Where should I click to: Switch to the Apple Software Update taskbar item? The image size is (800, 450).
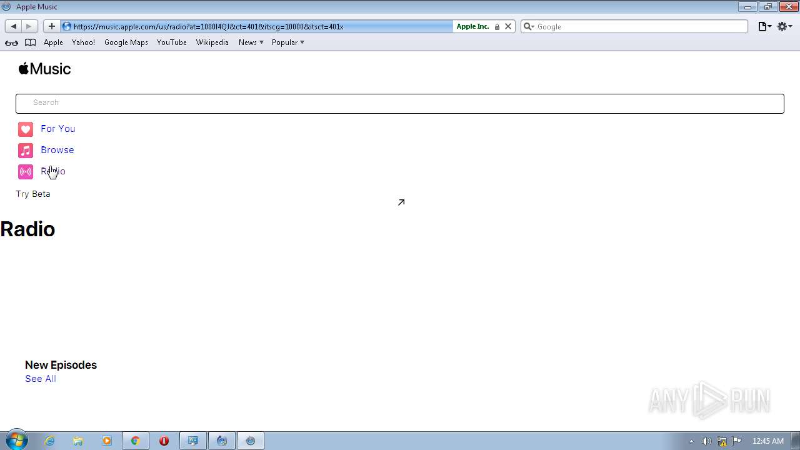pos(222,441)
